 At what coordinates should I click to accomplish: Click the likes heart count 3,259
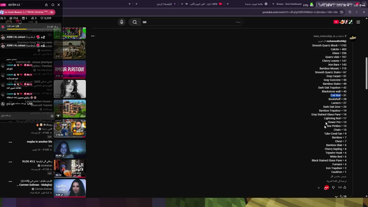pyautogui.click(x=46, y=18)
